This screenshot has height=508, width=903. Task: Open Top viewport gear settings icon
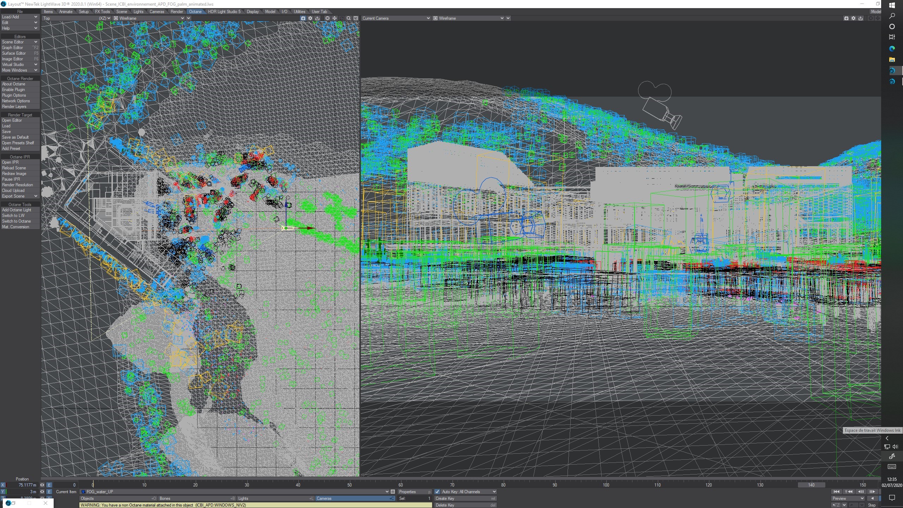pyautogui.click(x=310, y=18)
